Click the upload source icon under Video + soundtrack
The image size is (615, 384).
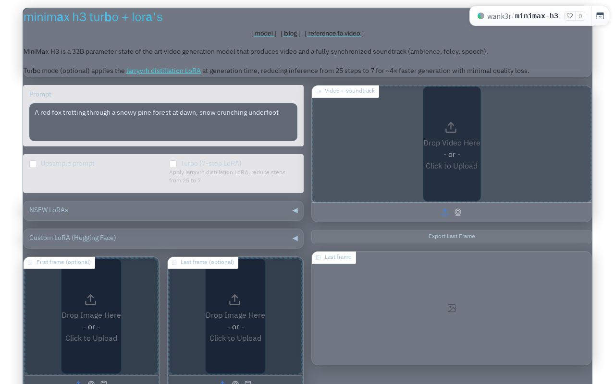tap(445, 212)
